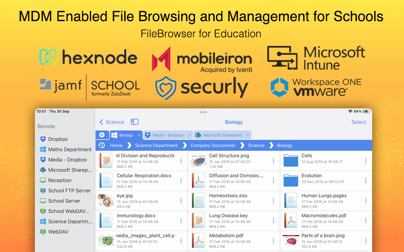Screen dimensions: 404x252
Task: Toggle the sidebar panel icon
Action: pyautogui.click(x=134, y=121)
